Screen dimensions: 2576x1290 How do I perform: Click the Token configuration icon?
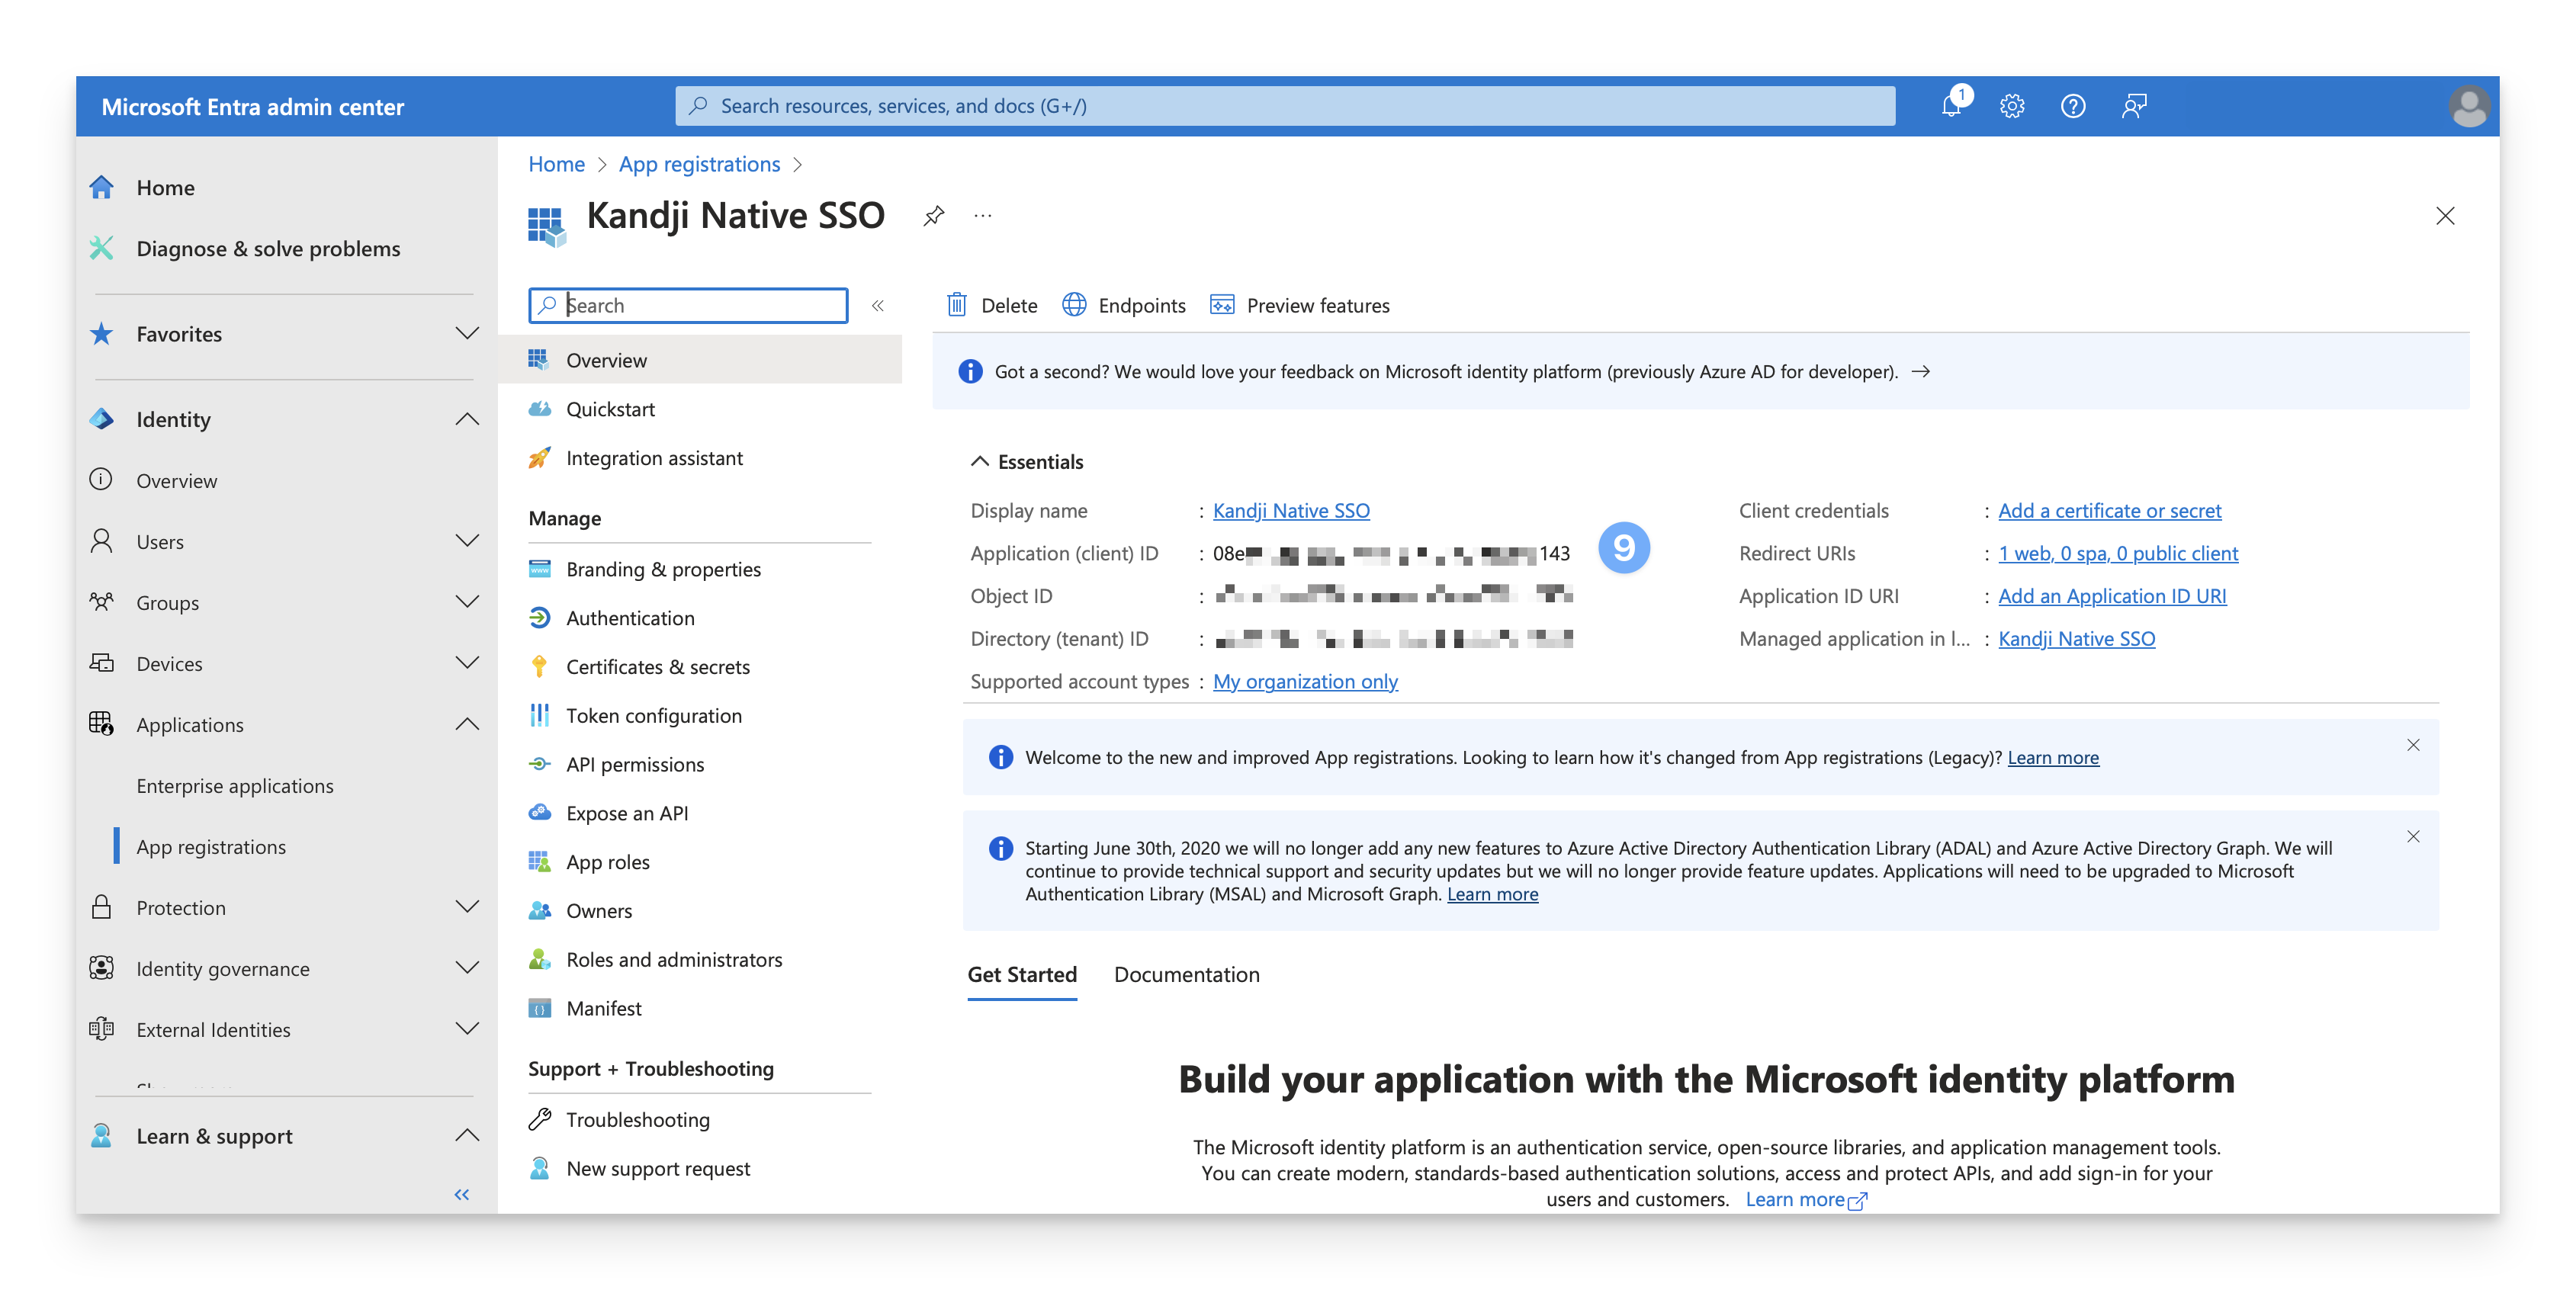(x=539, y=715)
